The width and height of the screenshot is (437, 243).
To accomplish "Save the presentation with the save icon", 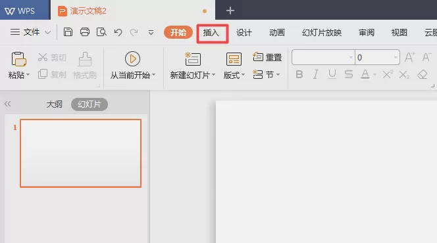I will point(68,32).
